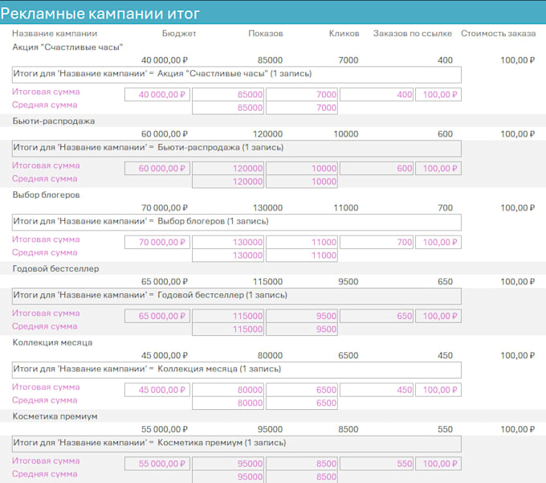546x483 pixels.
Task: Click the pink total orders box "600"
Action: pos(377,168)
